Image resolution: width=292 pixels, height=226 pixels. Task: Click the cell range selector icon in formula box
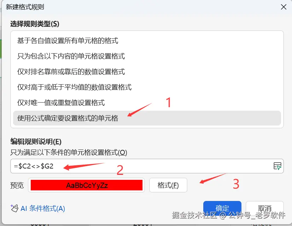[277, 166]
